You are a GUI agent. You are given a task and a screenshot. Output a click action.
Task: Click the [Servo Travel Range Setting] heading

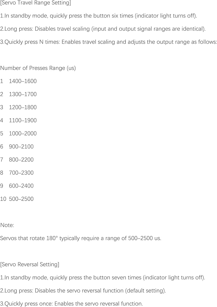(36, 3)
